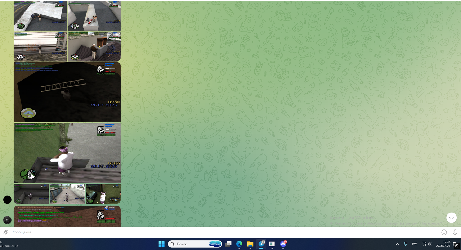Open the bottom ADVANCE screenshot with brick wall
The width and height of the screenshot is (461, 250).
click(67, 216)
